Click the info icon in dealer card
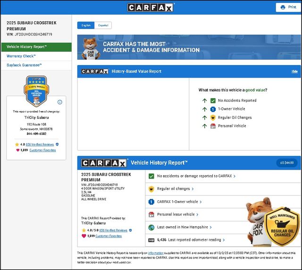 point(60,102)
